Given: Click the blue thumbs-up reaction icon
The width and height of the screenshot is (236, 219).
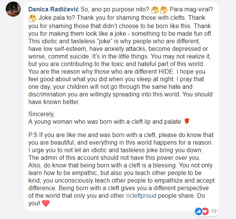Looking at the screenshot, I should click(x=199, y=211).
